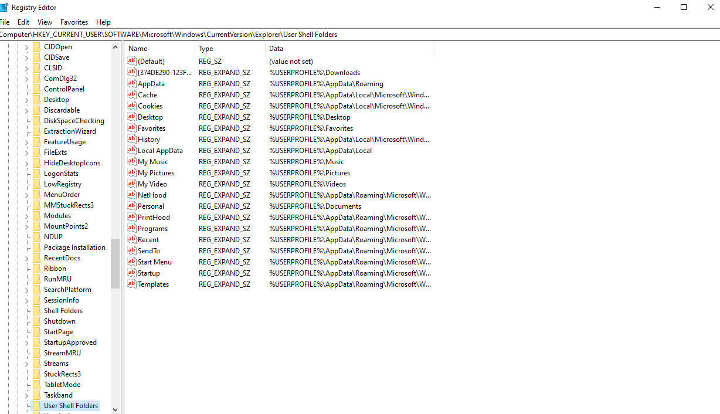The width and height of the screenshot is (720, 414).
Task: Click the string icon of Startup value
Action: pyautogui.click(x=132, y=273)
